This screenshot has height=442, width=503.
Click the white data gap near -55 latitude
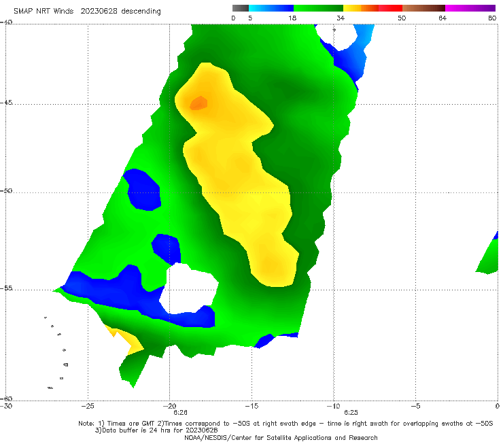click(x=189, y=288)
